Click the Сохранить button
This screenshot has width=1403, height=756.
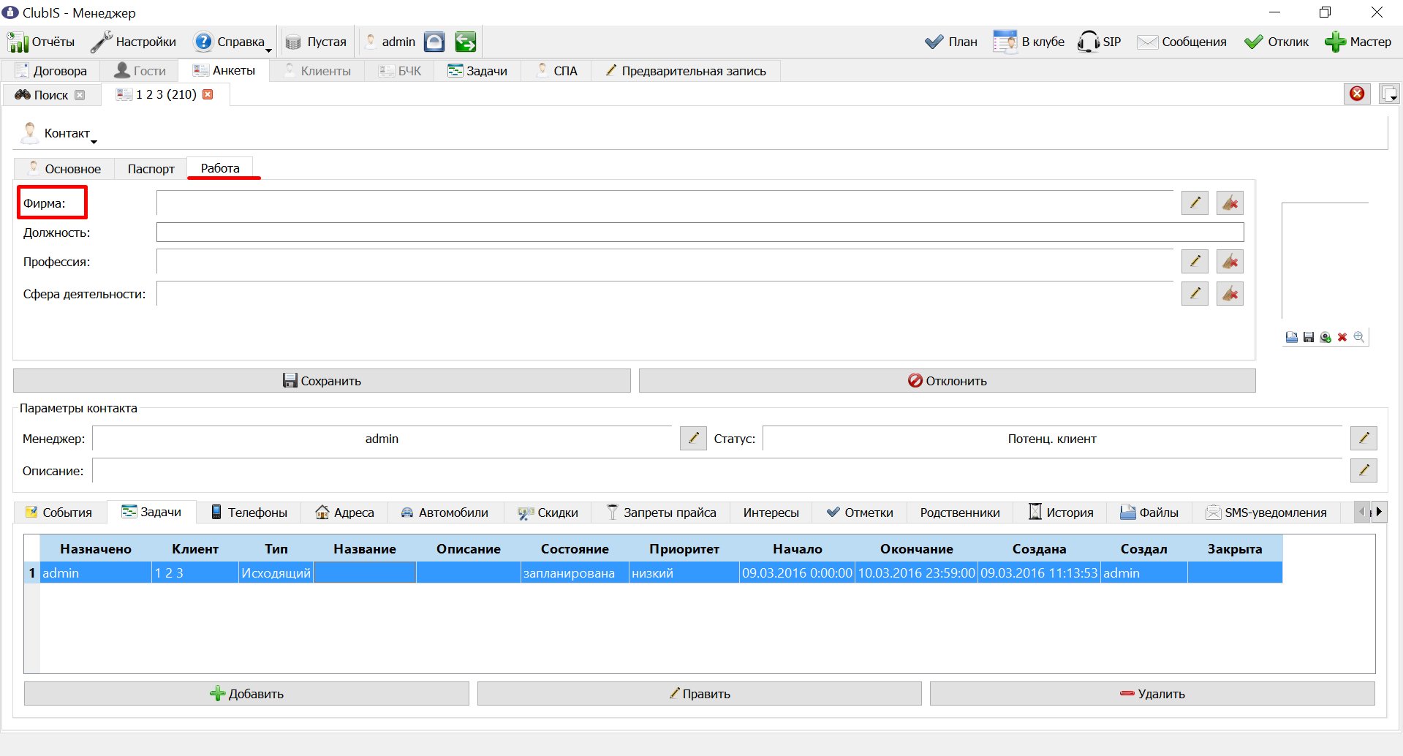[x=322, y=381]
